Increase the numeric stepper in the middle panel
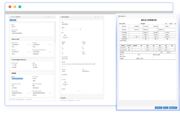This screenshot has height=113, width=180. (80, 29)
